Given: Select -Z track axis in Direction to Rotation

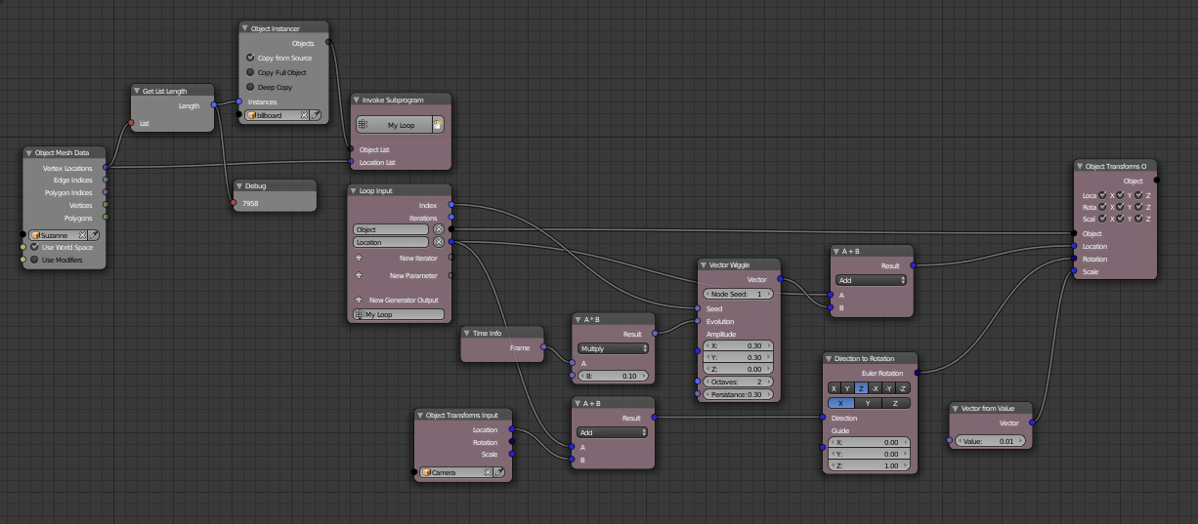Looking at the screenshot, I should [x=903, y=388].
